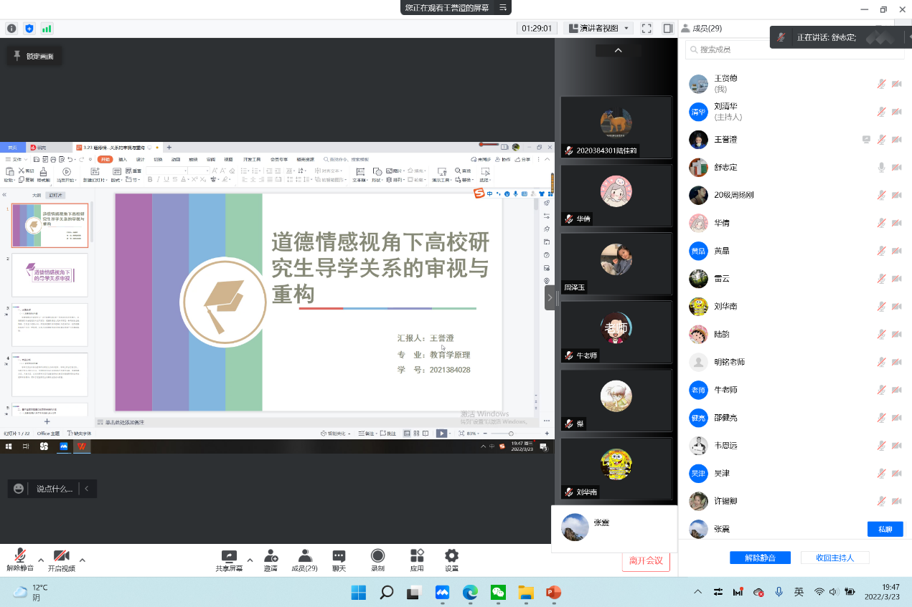Expand audio options arrow beside 解除静音
Viewport: 912px width, 607px height.
[41, 560]
